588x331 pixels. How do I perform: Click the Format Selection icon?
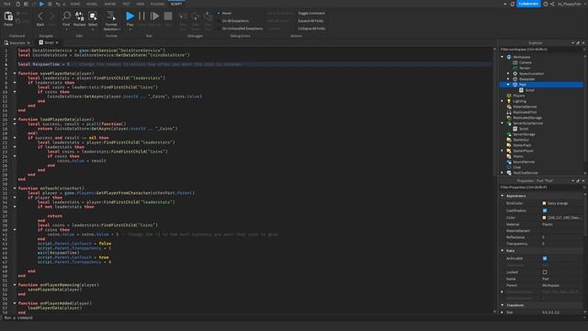[x=110, y=16]
